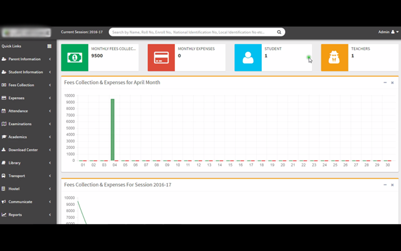
Task: Collapse the Session 2016-17 chart panel
Action: (x=385, y=185)
